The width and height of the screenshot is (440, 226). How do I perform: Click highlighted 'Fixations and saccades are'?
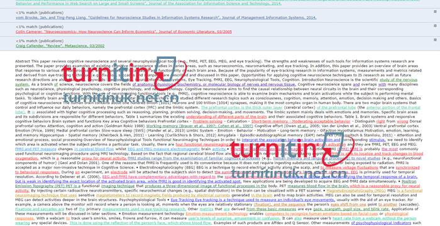40,209
